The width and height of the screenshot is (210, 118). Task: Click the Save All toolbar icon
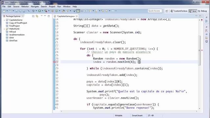20,11
